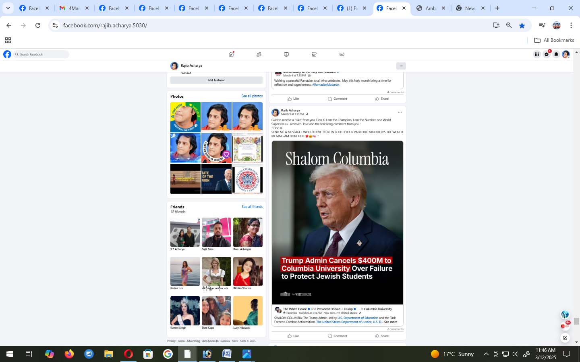
Task: Open the Facebook menu grid icon
Action: click(537, 54)
